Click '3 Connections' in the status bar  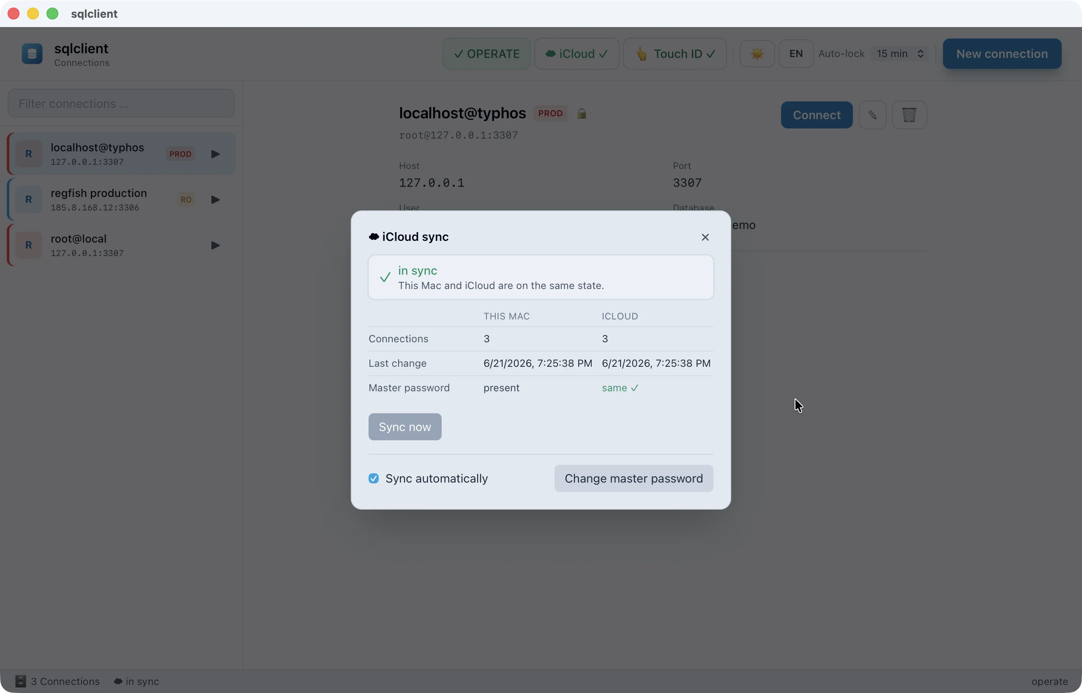pos(65,681)
